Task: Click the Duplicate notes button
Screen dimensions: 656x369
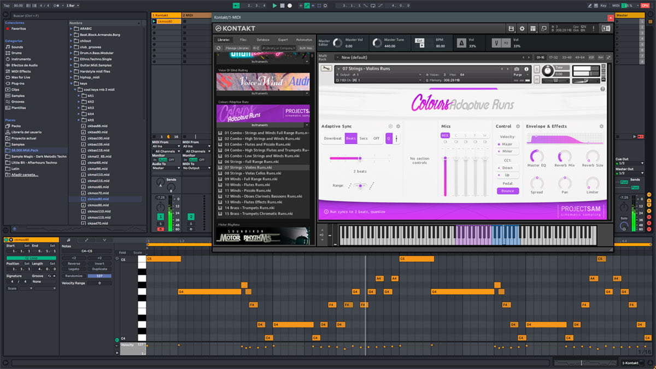Action: coord(99,269)
